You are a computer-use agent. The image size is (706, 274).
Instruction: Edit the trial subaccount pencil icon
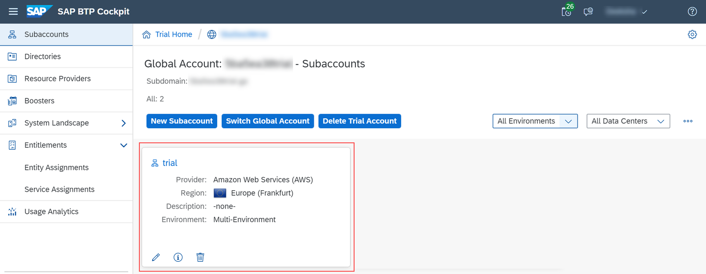[x=156, y=257]
